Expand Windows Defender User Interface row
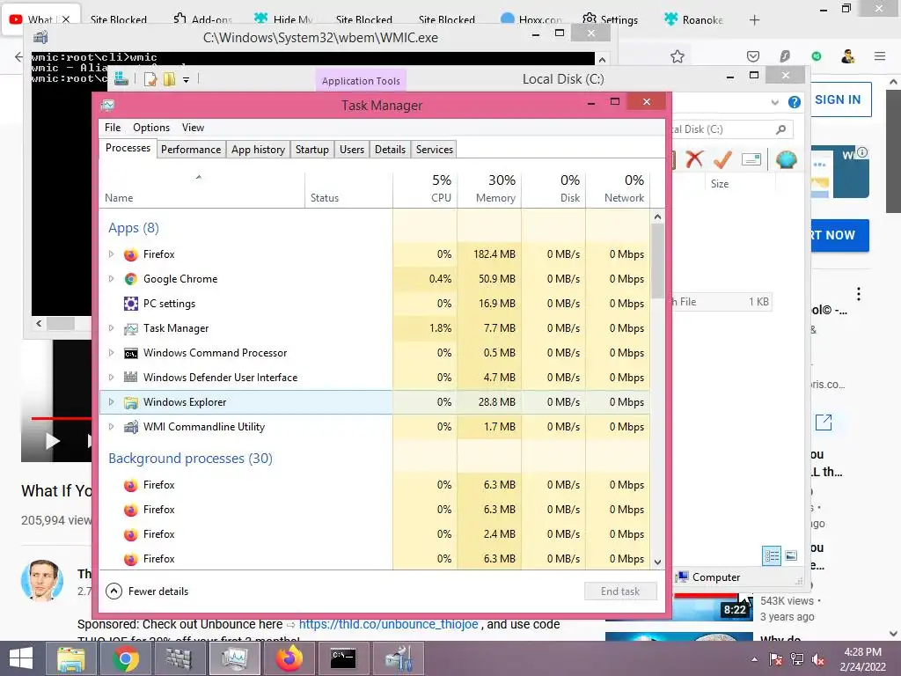 (112, 378)
